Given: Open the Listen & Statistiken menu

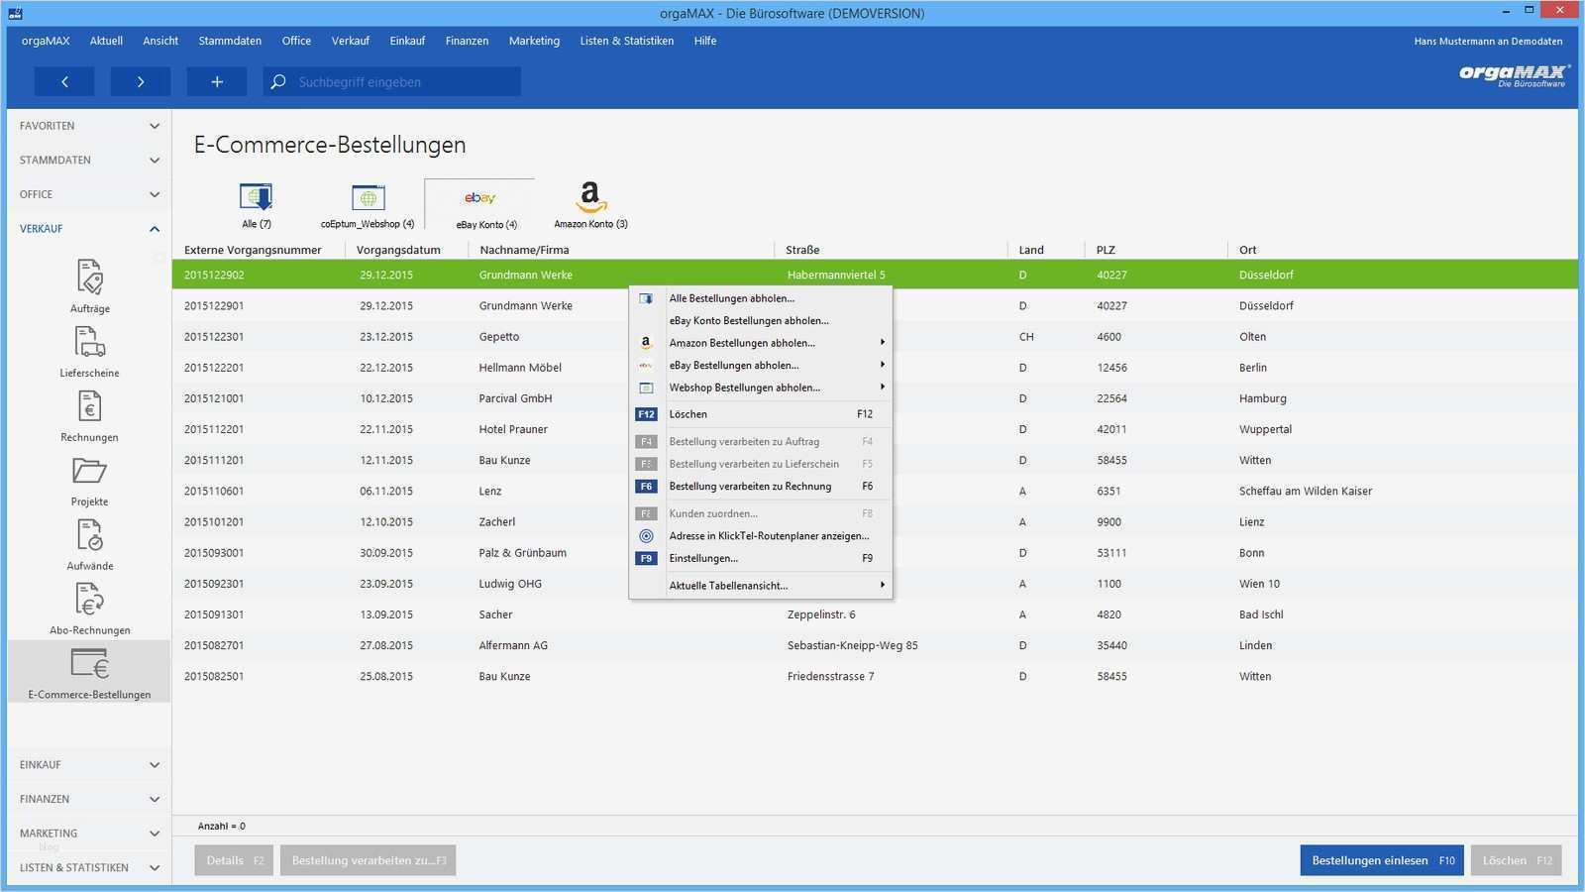Looking at the screenshot, I should pos(626,41).
